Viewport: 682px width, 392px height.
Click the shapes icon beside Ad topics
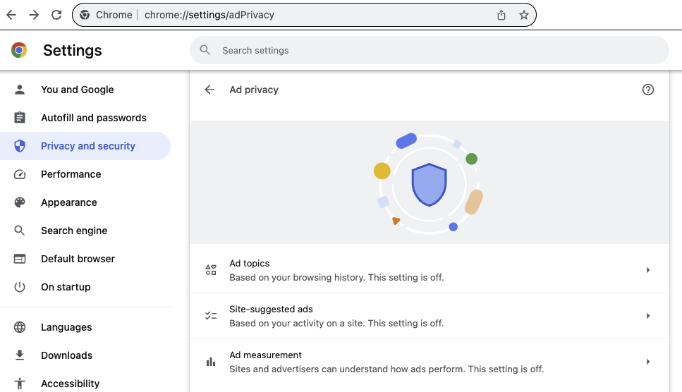coord(211,270)
